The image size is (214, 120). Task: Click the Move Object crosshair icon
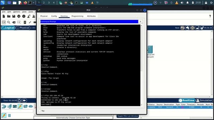(193, 28)
